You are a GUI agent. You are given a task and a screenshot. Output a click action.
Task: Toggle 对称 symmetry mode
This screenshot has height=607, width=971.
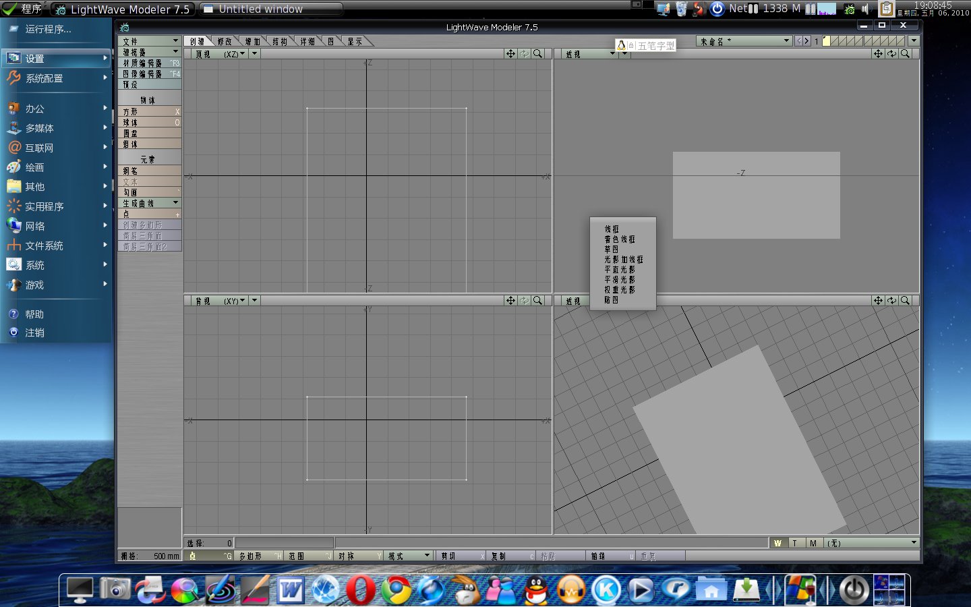[359, 556]
